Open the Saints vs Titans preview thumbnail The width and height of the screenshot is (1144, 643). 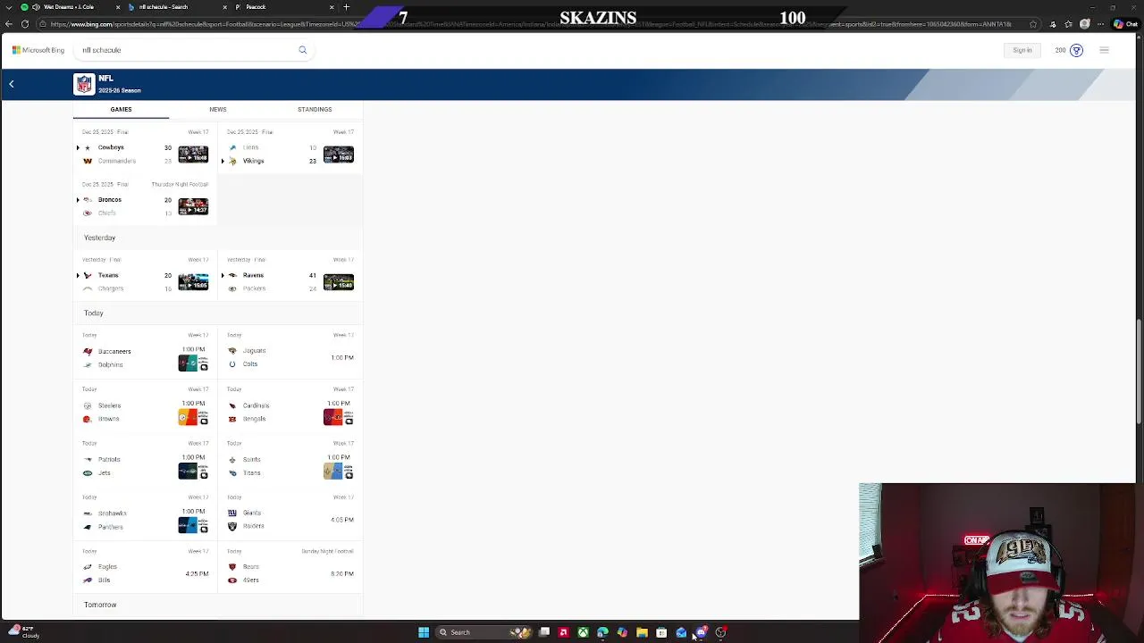338,471
